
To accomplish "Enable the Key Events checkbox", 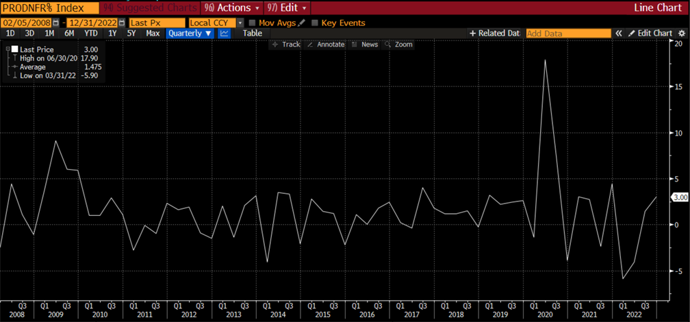I will click(315, 23).
